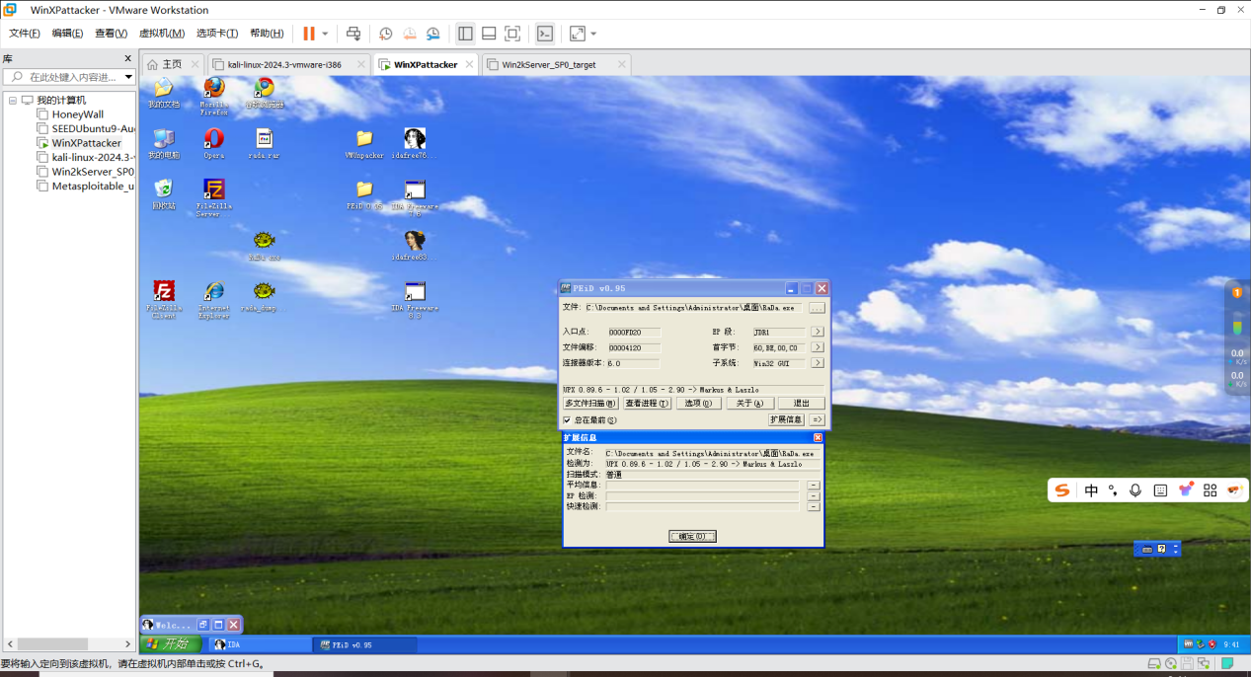Click 扩展信息 button in PEiD

(786, 420)
